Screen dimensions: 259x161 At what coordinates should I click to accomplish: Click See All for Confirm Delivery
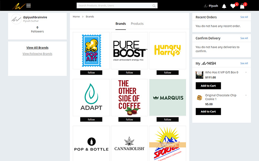coord(244,38)
